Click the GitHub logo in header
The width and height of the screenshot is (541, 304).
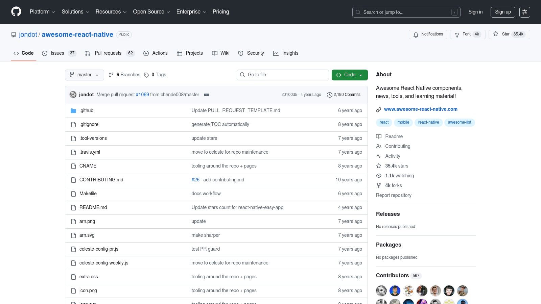click(x=16, y=12)
